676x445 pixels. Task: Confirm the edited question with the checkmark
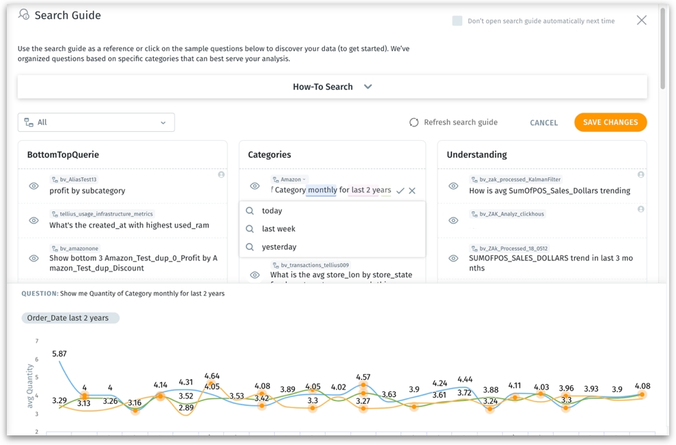point(401,191)
